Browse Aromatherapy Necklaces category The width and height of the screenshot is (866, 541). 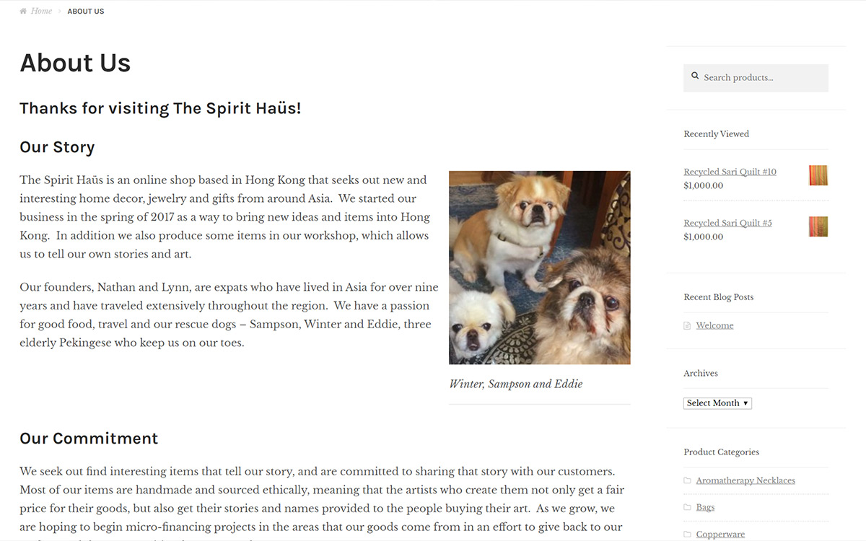[x=745, y=480]
